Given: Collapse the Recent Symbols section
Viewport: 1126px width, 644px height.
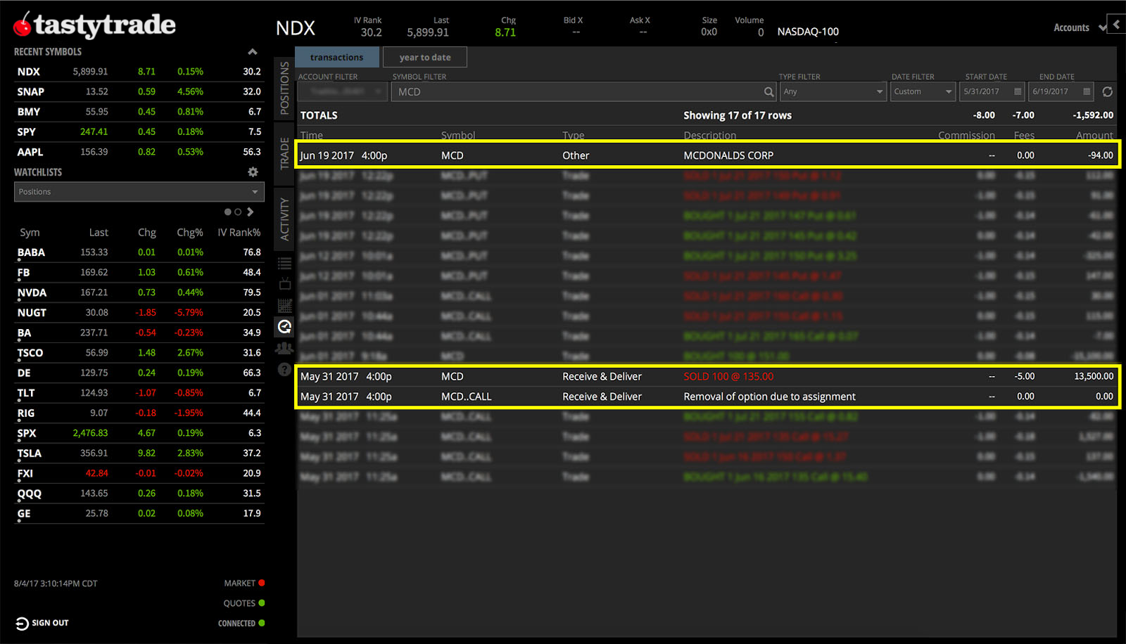Looking at the screenshot, I should [253, 52].
